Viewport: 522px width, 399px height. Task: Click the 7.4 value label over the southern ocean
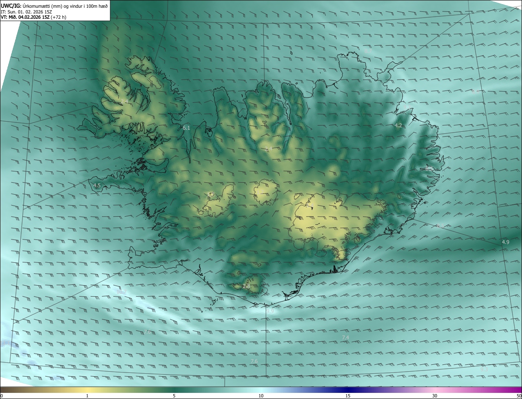click(345, 338)
